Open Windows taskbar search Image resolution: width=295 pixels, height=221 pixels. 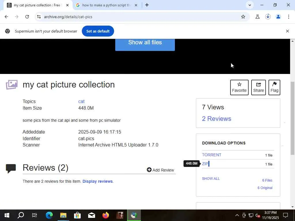coord(21,215)
